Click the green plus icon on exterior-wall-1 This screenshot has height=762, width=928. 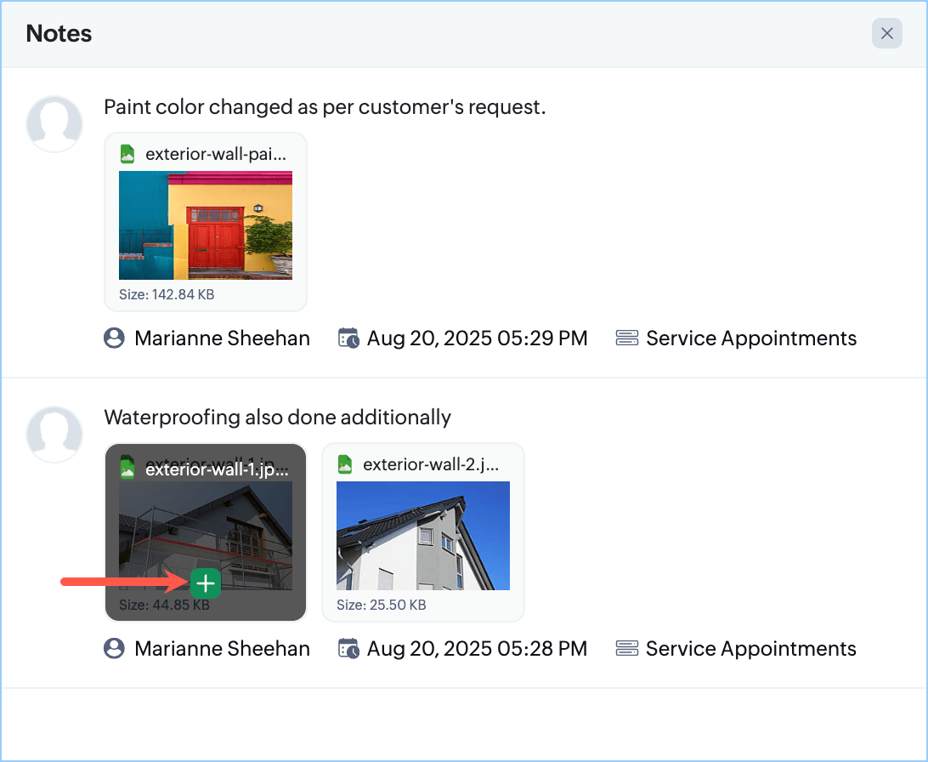tap(206, 583)
